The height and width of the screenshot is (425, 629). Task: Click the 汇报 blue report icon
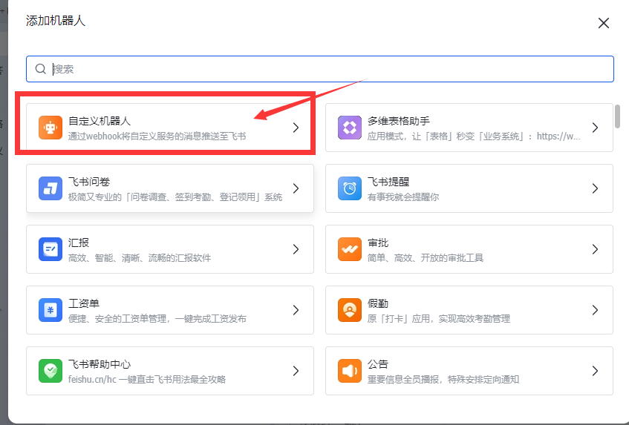(x=50, y=249)
